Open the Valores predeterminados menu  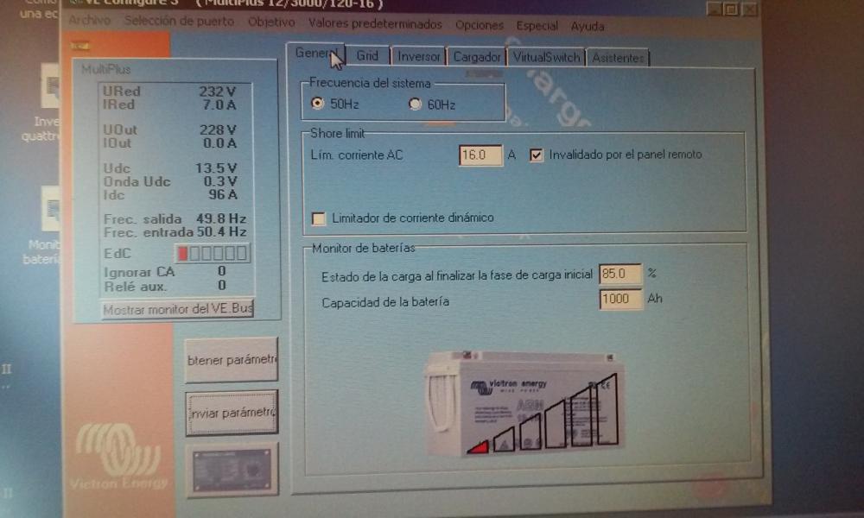point(375,24)
